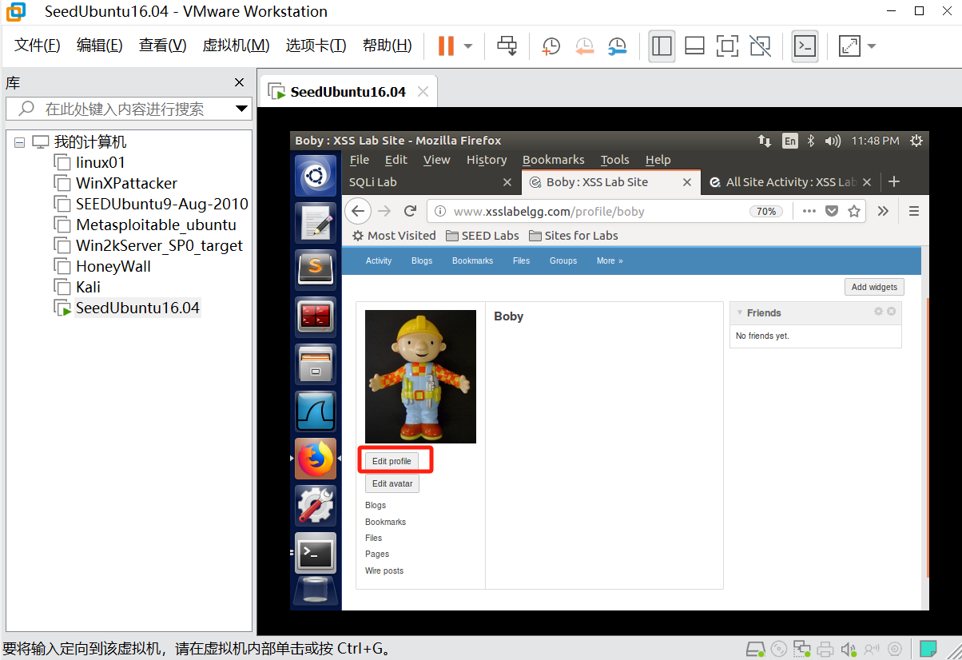This screenshot has width=962, height=660.
Task: Open the page actions three-dot menu
Action: tap(809, 211)
